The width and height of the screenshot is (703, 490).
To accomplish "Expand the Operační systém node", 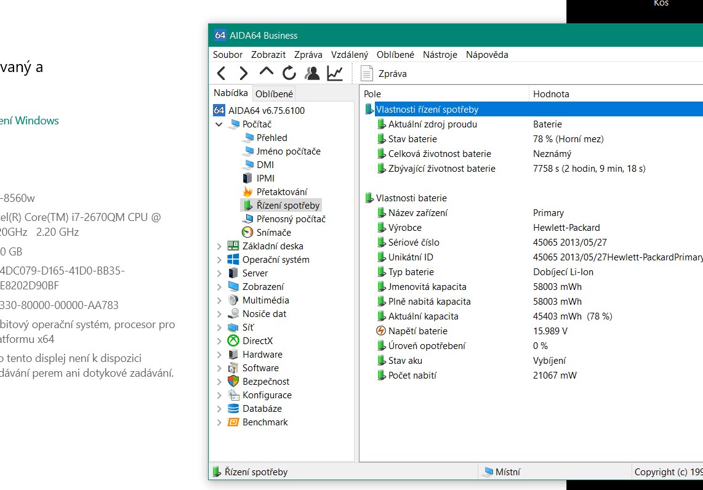I will 219,260.
